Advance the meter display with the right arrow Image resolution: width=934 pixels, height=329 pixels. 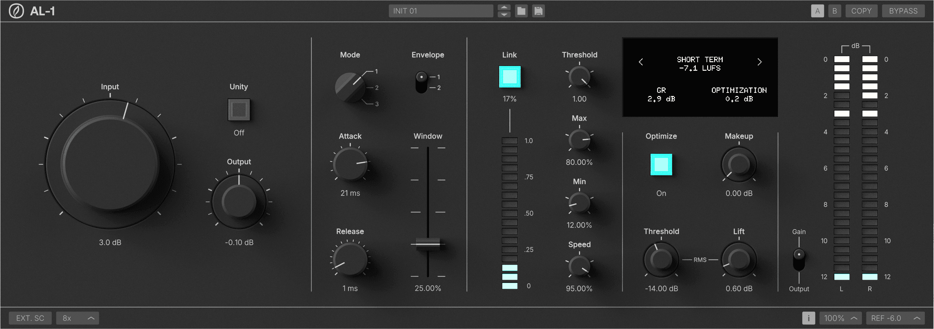[x=760, y=62]
